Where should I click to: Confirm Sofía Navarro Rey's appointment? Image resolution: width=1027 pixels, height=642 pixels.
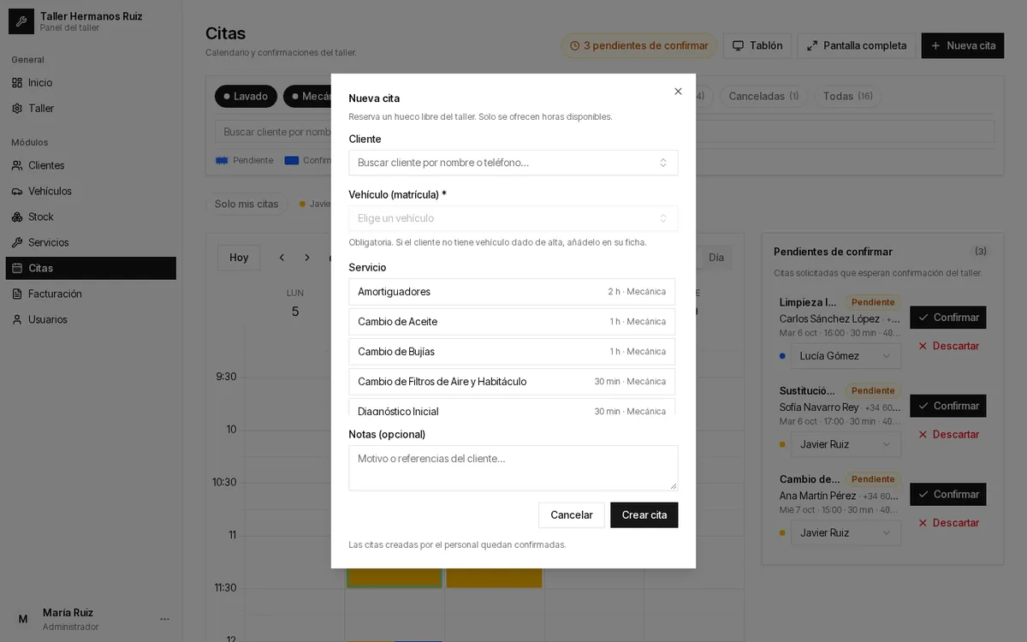(947, 406)
